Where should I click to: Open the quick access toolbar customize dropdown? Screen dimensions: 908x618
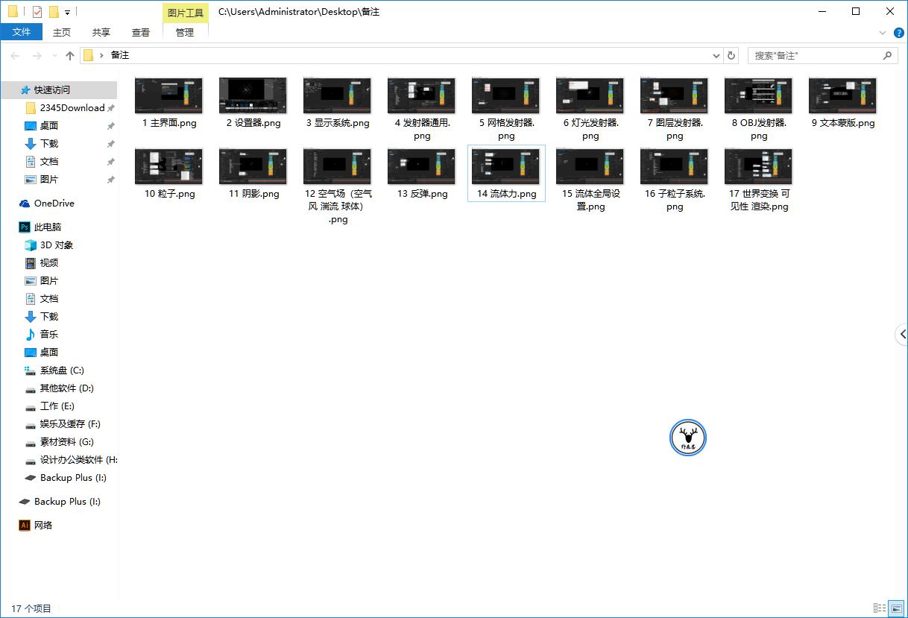coord(67,12)
